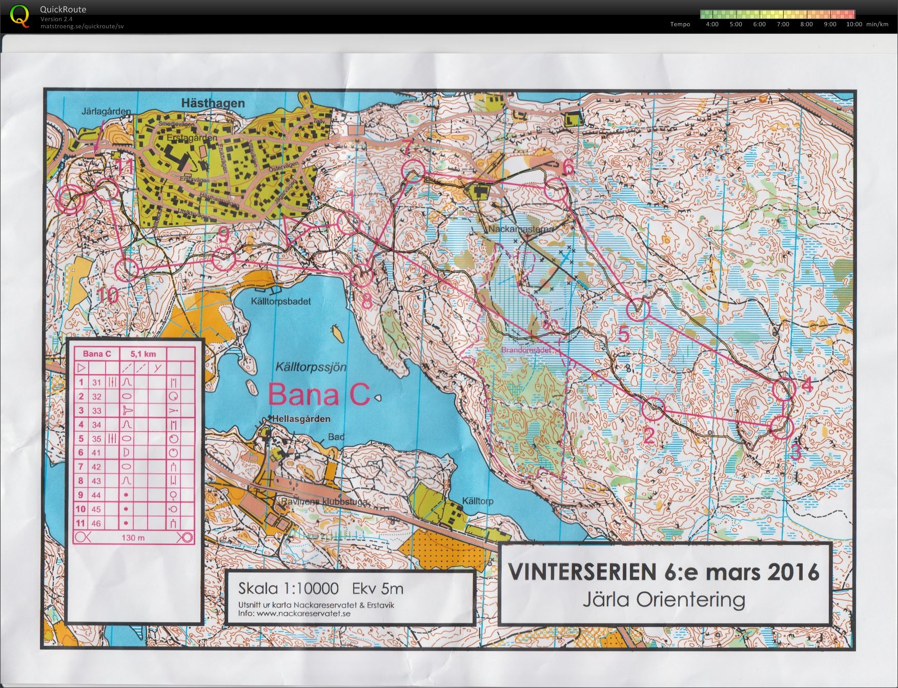
Task: Select control circle 5 on the map
Action: [x=638, y=310]
